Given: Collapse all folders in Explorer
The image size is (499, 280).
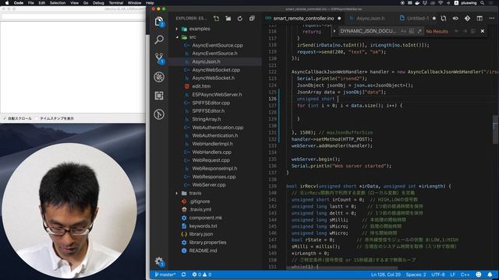Looking at the screenshot, I should 252,19.
